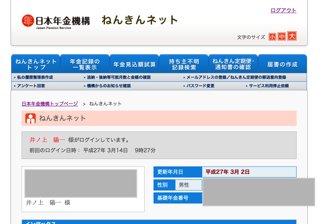Image resolution: width=326 pixels, height=224 pixels.
Task: Open the ねんきん定期便・通知書の確認 tab
Action: pos(233,64)
